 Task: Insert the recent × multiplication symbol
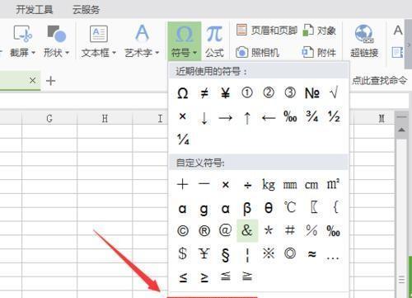pyautogui.click(x=183, y=116)
